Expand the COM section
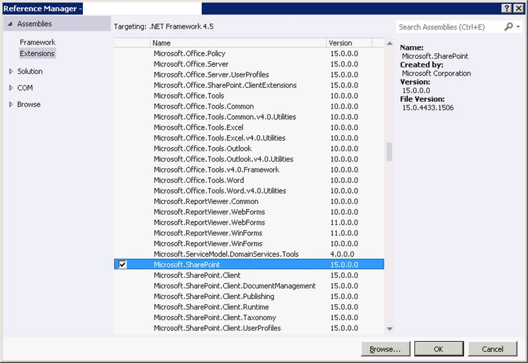Image resolution: width=528 pixels, height=363 pixels. pos(12,88)
